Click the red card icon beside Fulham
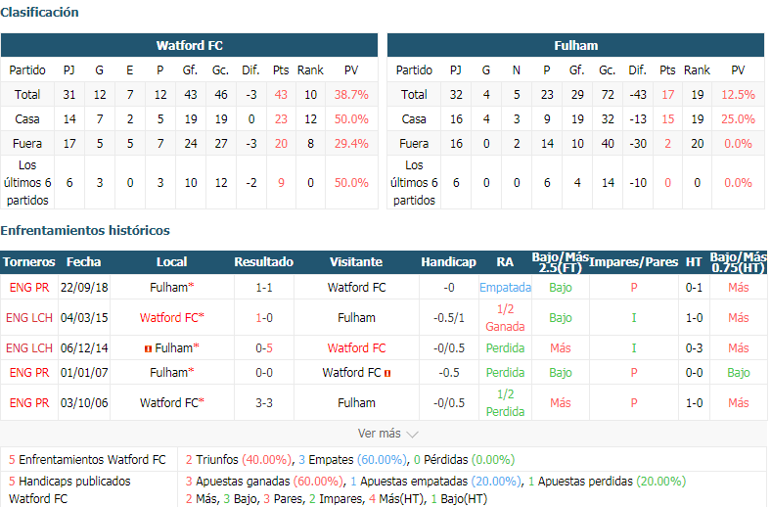The width and height of the screenshot is (771, 507). click(x=148, y=348)
